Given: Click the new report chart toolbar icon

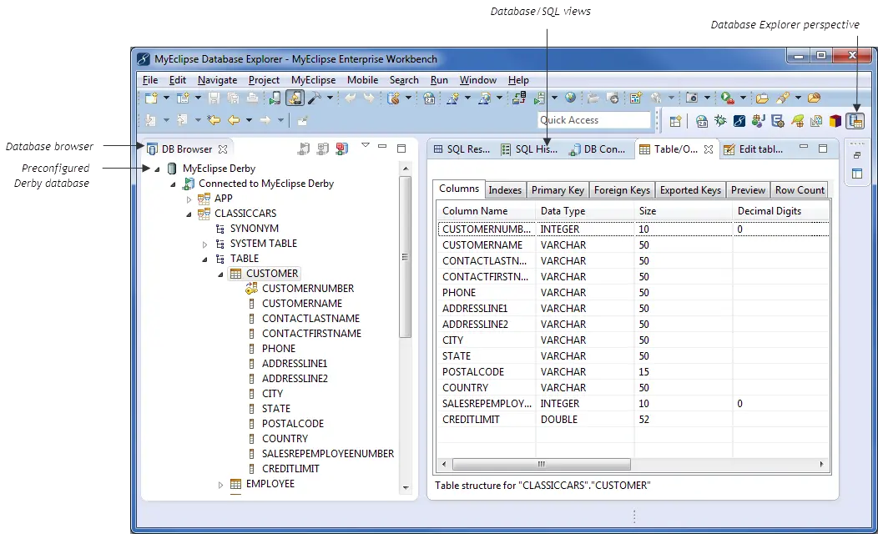Looking at the screenshot, I should (635, 98).
